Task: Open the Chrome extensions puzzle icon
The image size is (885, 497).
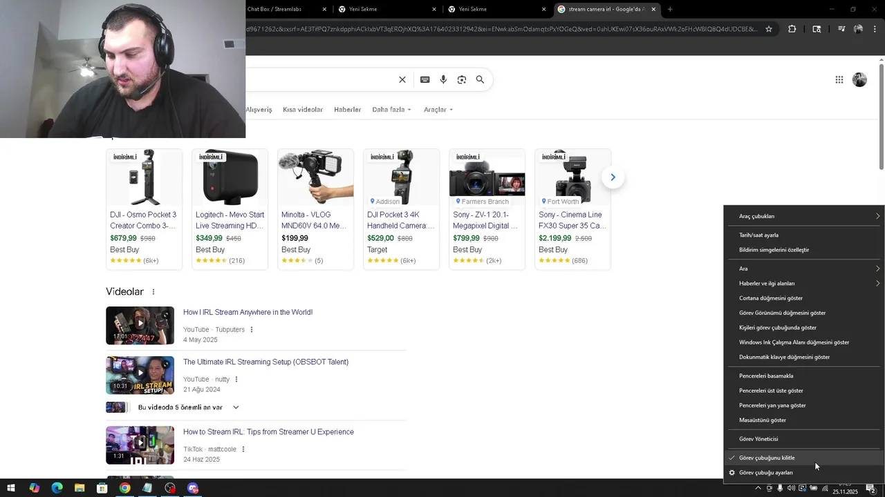Action: (792, 29)
